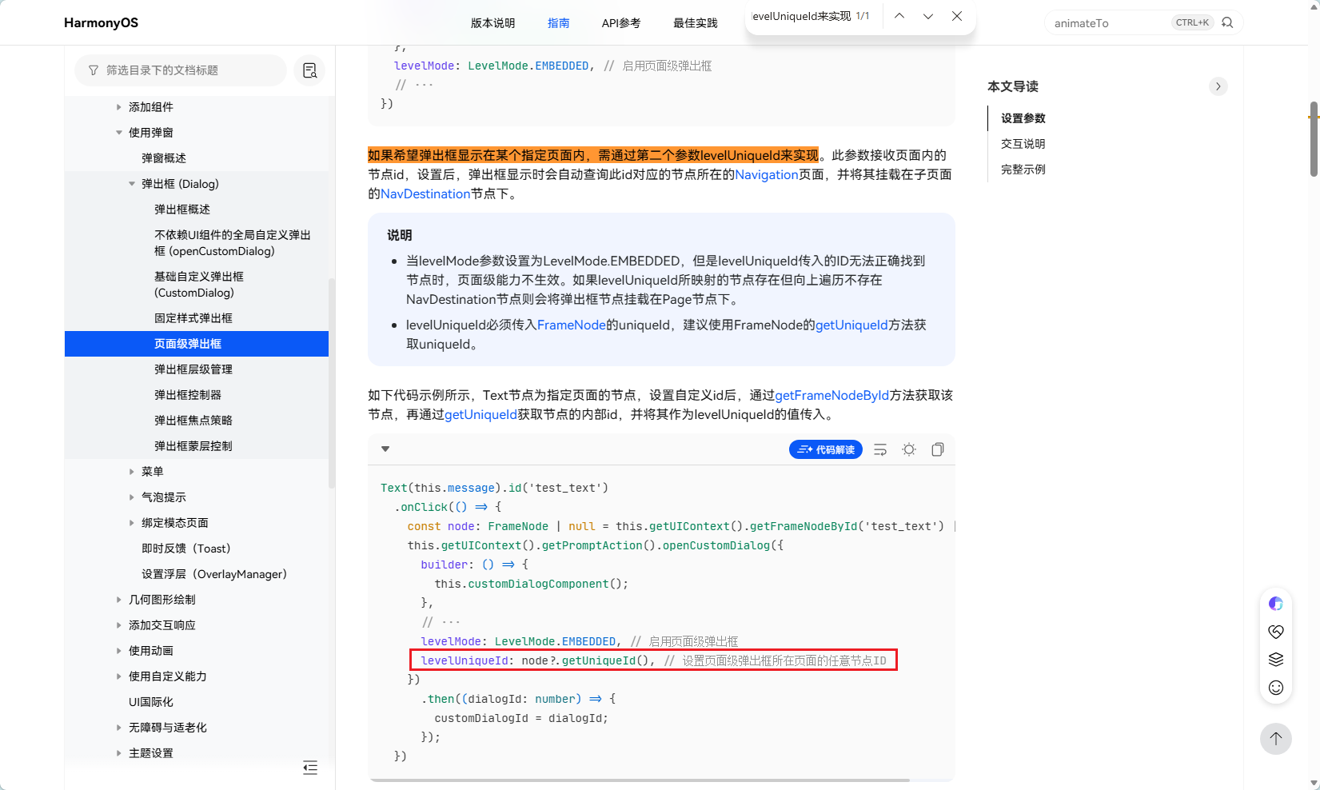This screenshot has height=790, width=1320.
Task: Switch to 最佳实践 tab
Action: (696, 23)
